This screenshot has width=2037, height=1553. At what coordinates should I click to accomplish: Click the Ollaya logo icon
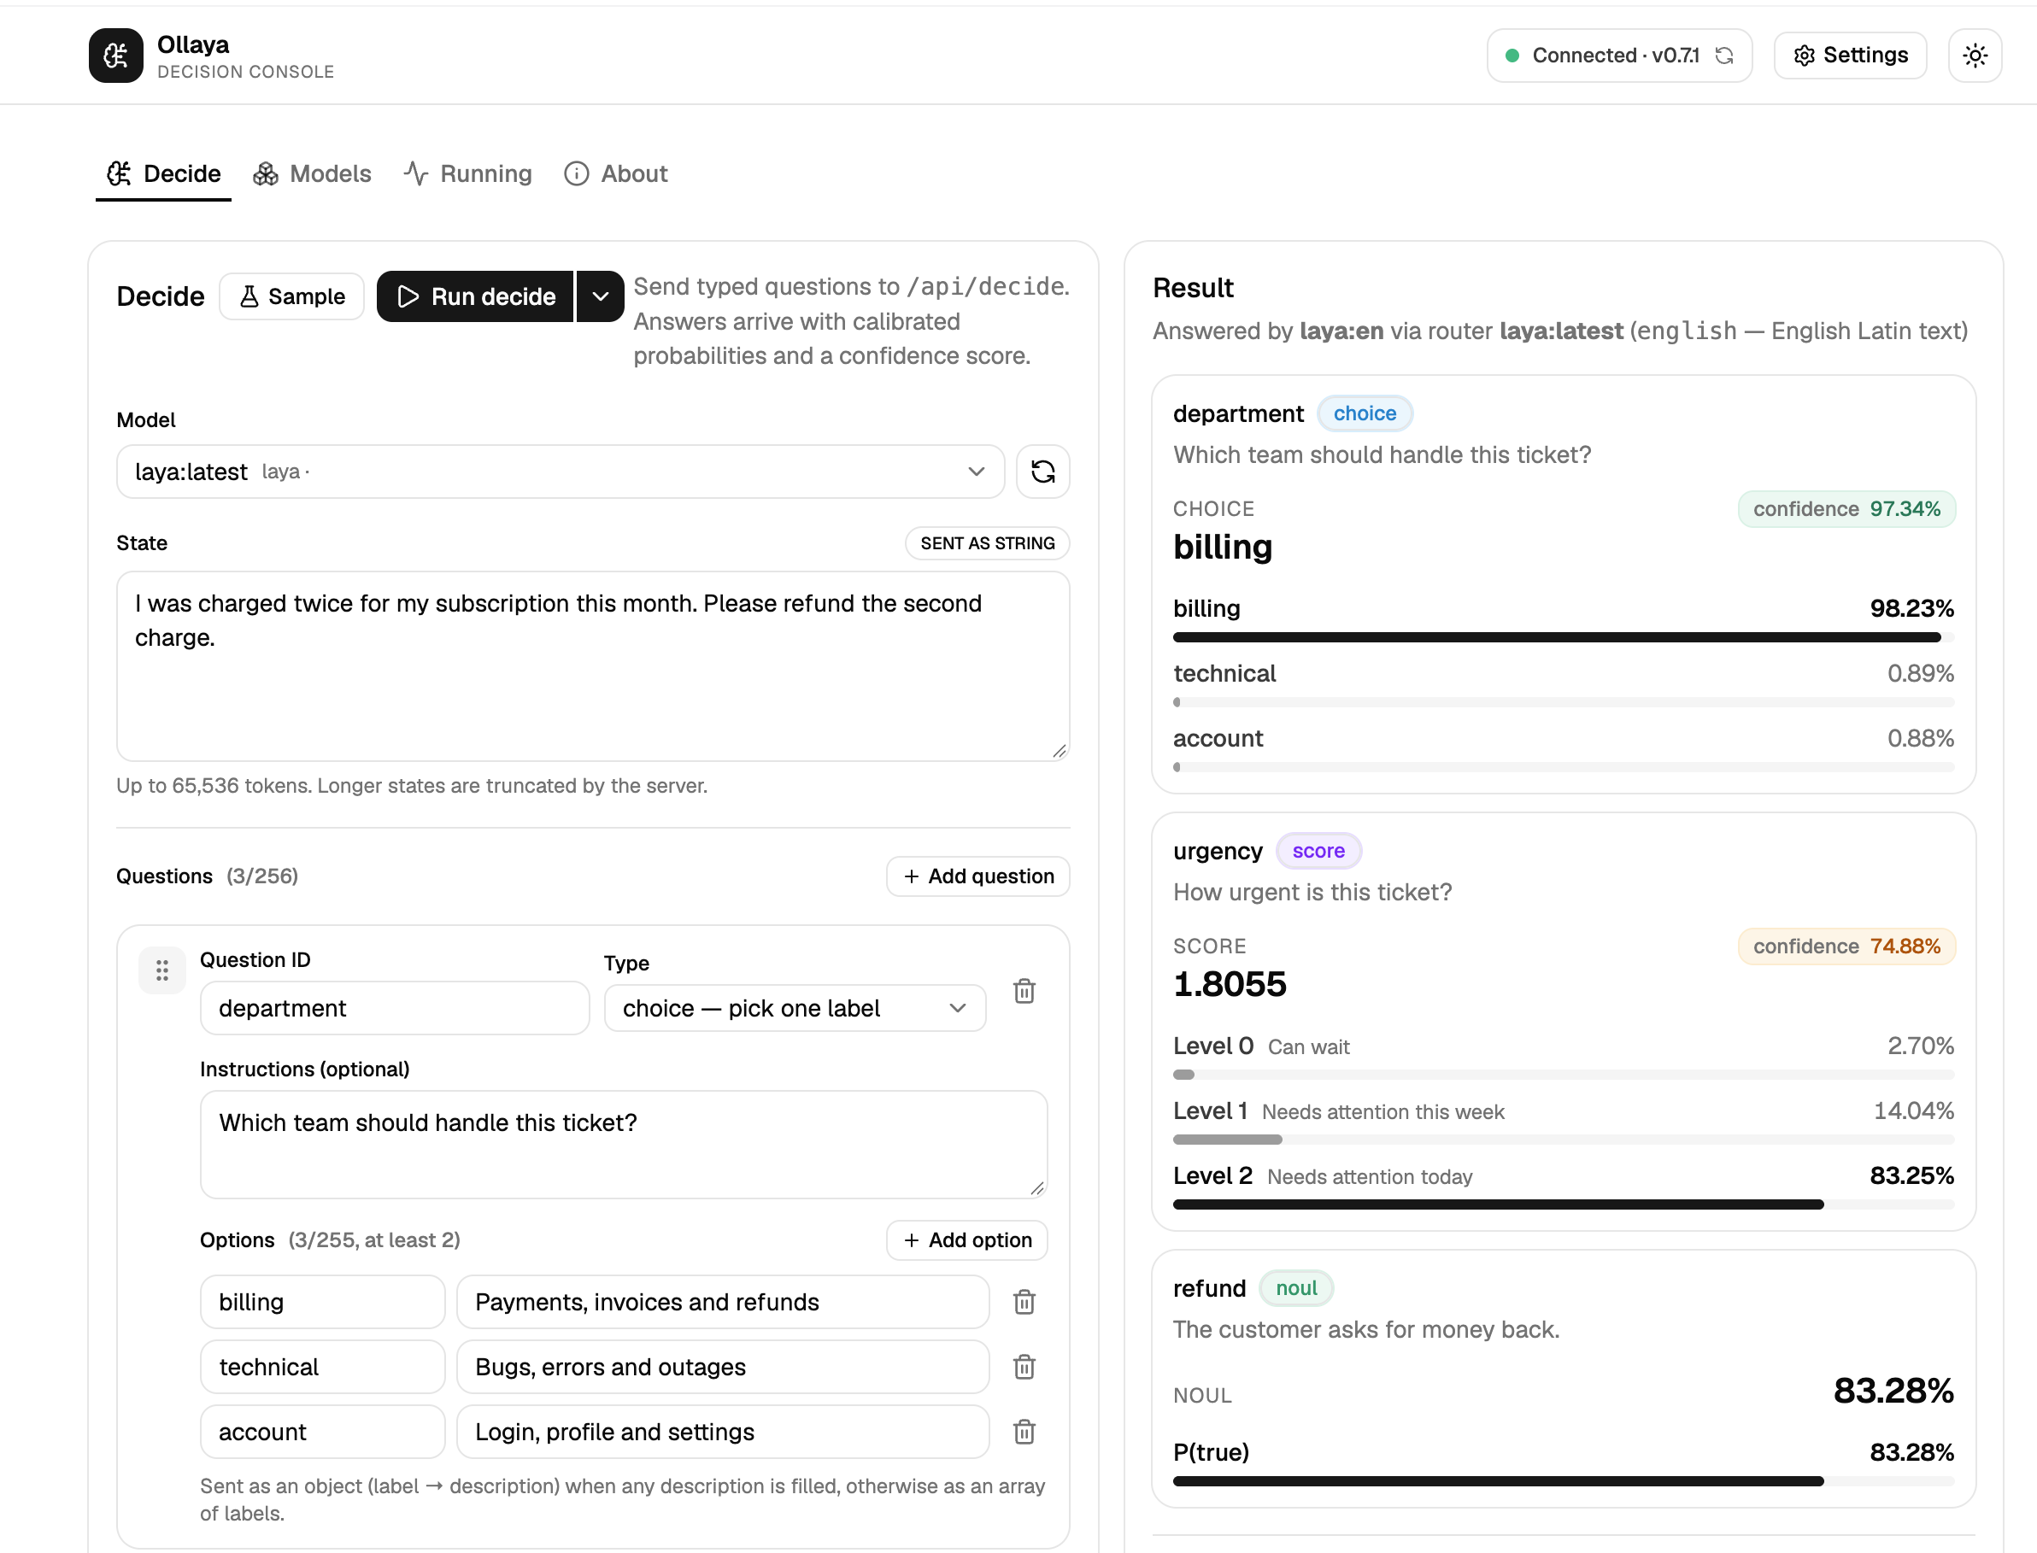pyautogui.click(x=115, y=56)
